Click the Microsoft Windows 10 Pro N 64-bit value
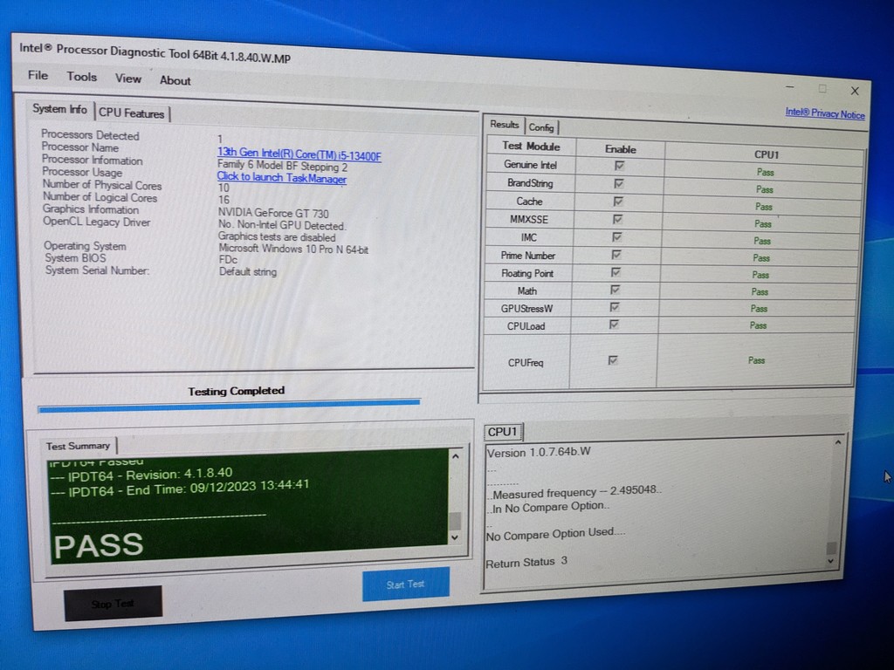 (293, 249)
